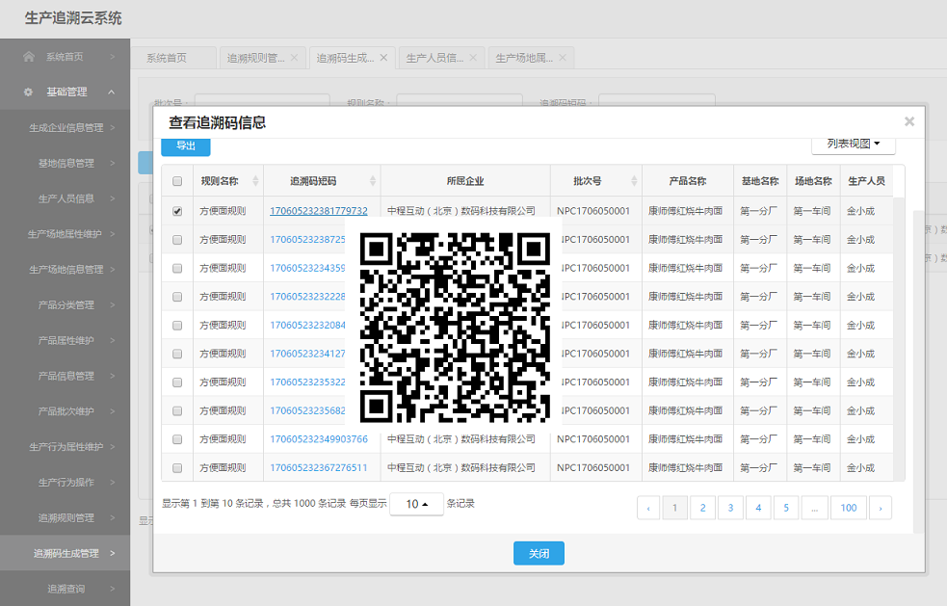Click the displayed QR code image
The width and height of the screenshot is (947, 606).
454,327
